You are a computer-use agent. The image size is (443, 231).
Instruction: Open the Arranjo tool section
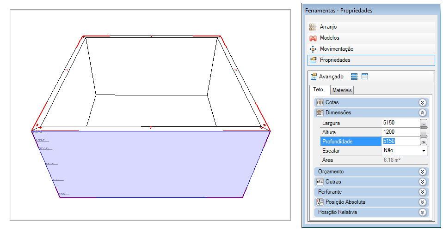click(x=371, y=27)
